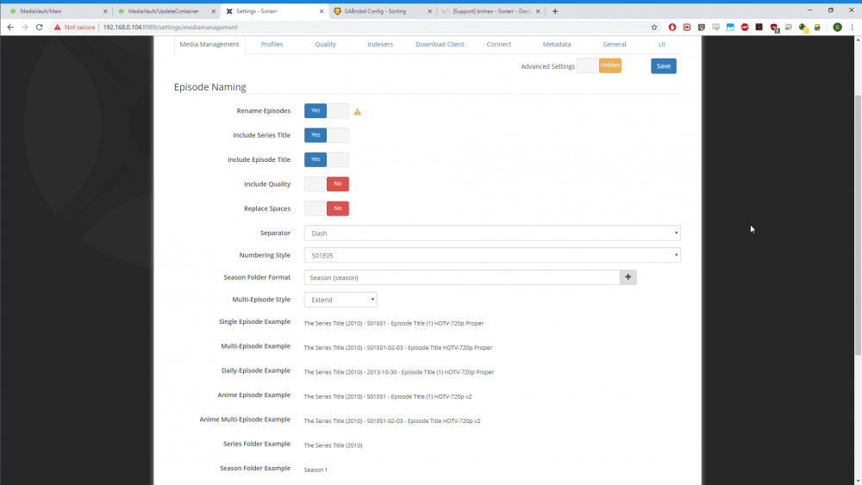Image resolution: width=862 pixels, height=485 pixels.
Task: Click the page vertical scrollbar thumb
Action: pos(858,225)
